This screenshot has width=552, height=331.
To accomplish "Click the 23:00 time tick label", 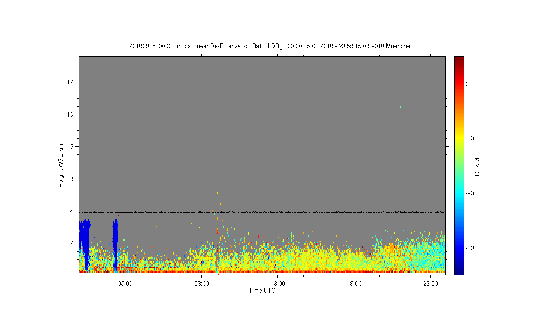I will click(431, 284).
